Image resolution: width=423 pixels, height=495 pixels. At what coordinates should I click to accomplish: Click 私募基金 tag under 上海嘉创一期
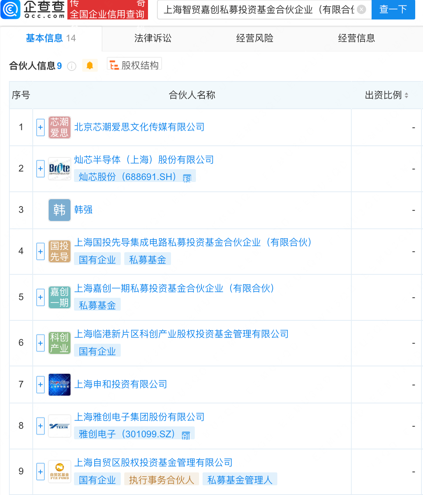(97, 305)
